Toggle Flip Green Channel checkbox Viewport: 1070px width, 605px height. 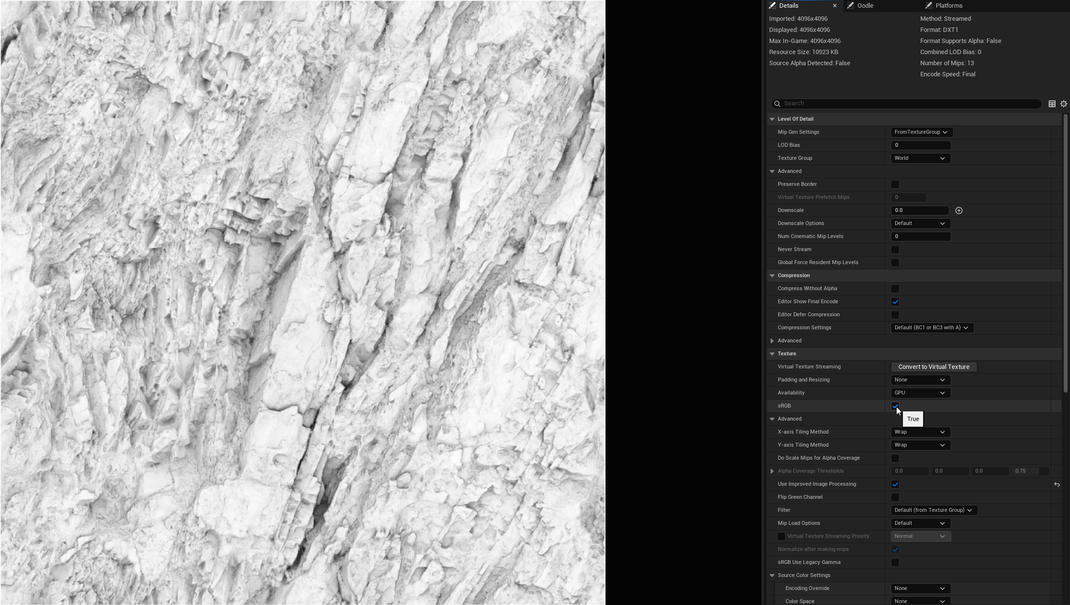[x=895, y=497]
